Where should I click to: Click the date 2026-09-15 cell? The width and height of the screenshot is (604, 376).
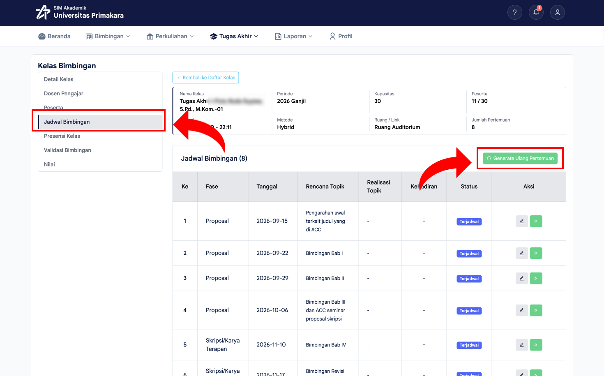(x=272, y=221)
